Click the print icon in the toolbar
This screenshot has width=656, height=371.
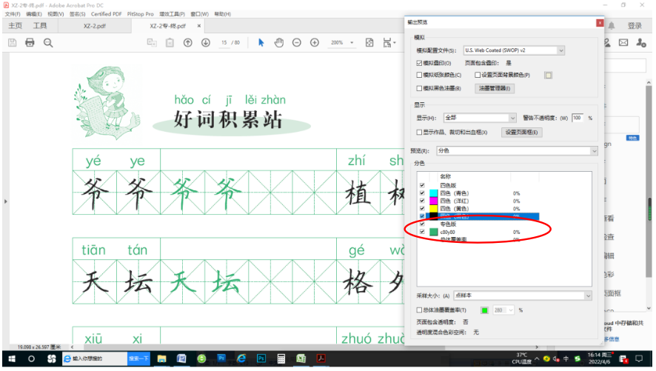30,43
